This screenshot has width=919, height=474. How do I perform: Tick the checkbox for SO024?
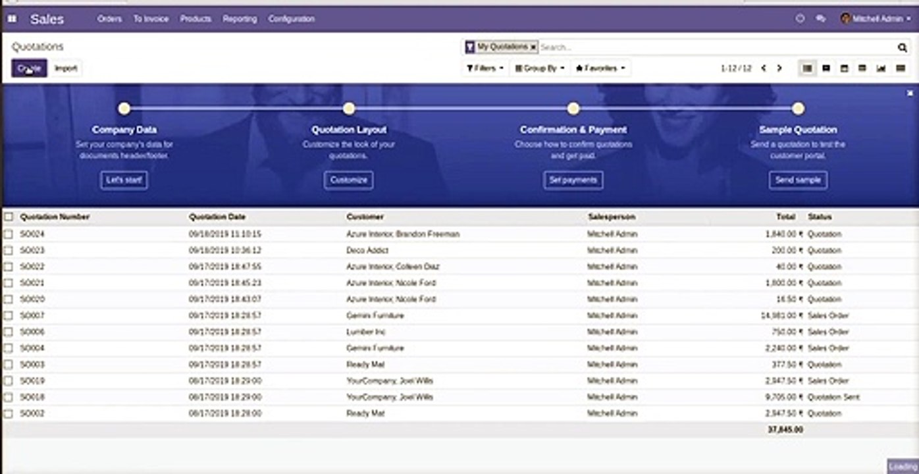click(9, 234)
